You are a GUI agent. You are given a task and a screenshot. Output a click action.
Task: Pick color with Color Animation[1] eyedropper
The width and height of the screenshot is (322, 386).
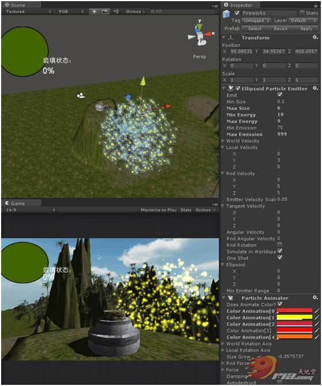click(316, 317)
